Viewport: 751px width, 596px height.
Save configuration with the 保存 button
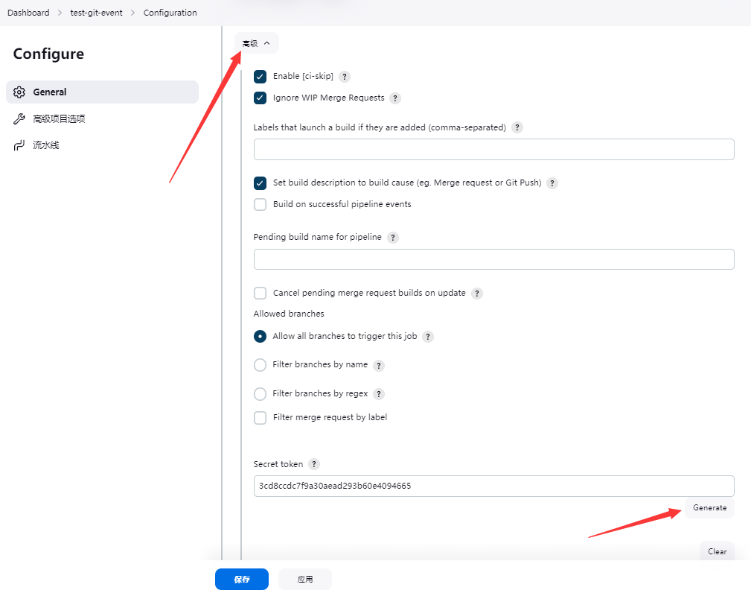pyautogui.click(x=241, y=579)
